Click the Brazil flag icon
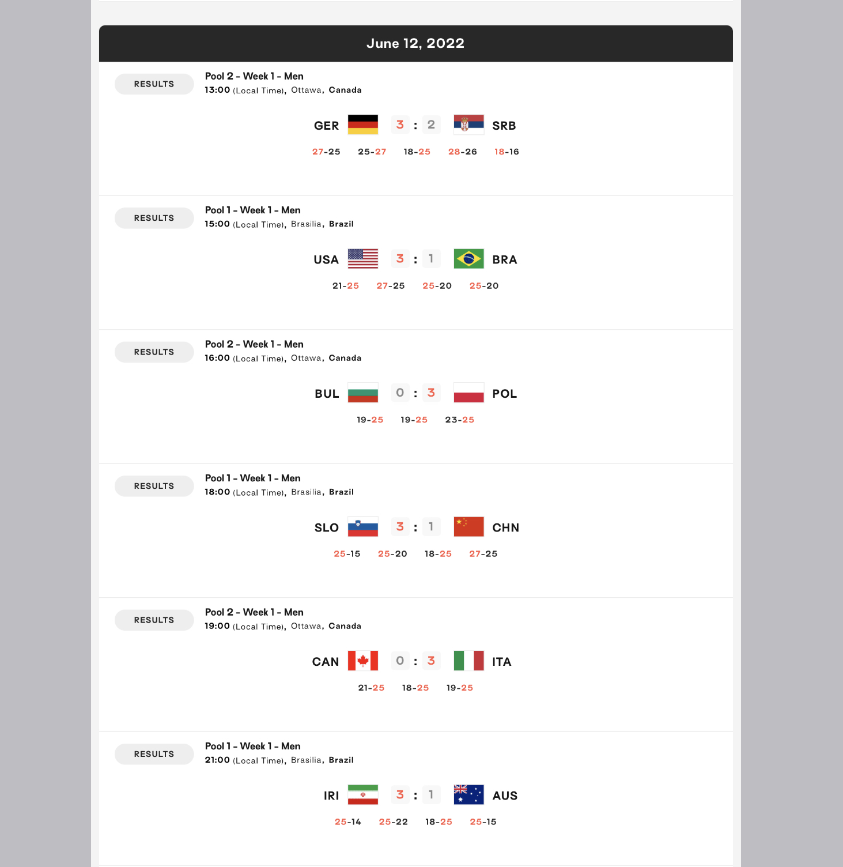843x867 pixels. pyautogui.click(x=468, y=259)
